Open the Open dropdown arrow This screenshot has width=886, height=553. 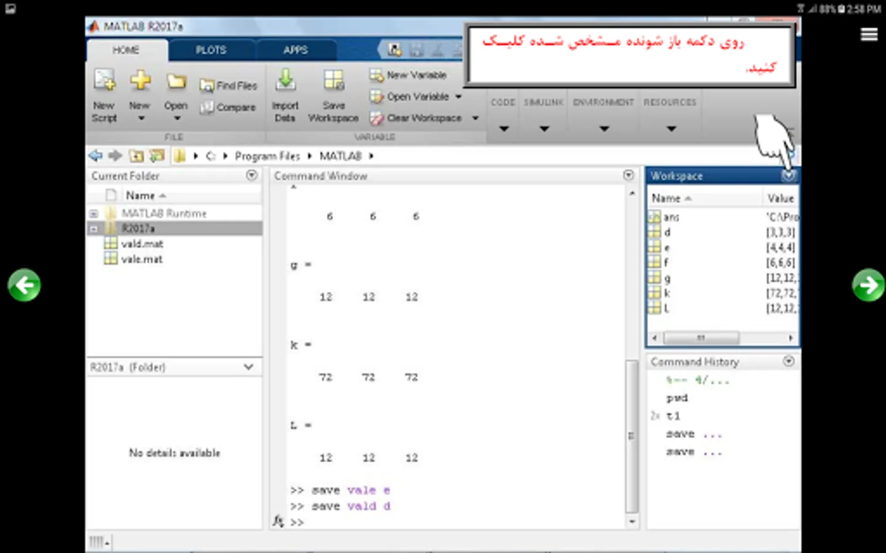point(177,119)
